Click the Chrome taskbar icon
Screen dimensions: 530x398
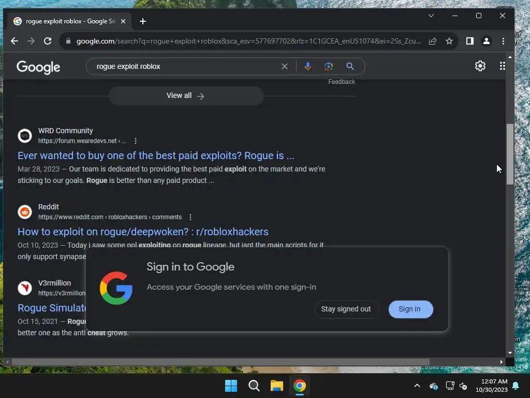(x=300, y=386)
